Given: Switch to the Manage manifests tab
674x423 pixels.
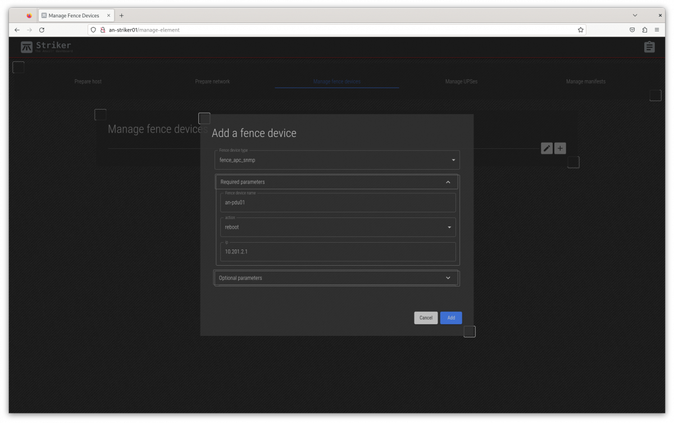Looking at the screenshot, I should click(x=585, y=81).
